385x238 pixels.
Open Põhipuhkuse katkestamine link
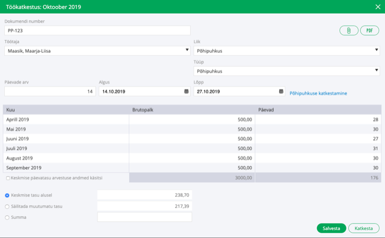(318, 93)
